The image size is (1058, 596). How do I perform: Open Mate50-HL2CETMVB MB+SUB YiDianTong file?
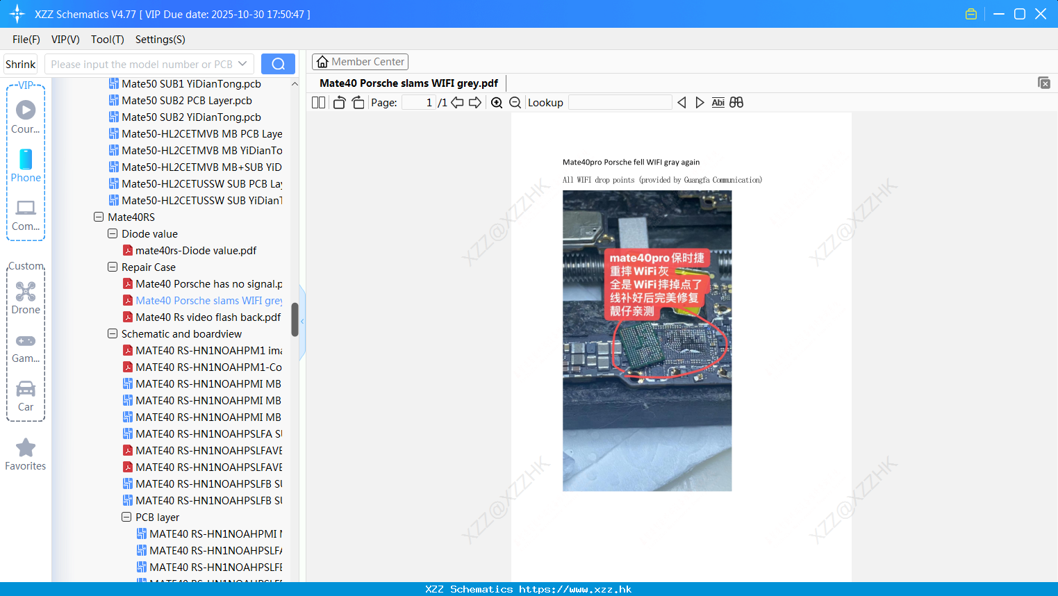click(196, 167)
